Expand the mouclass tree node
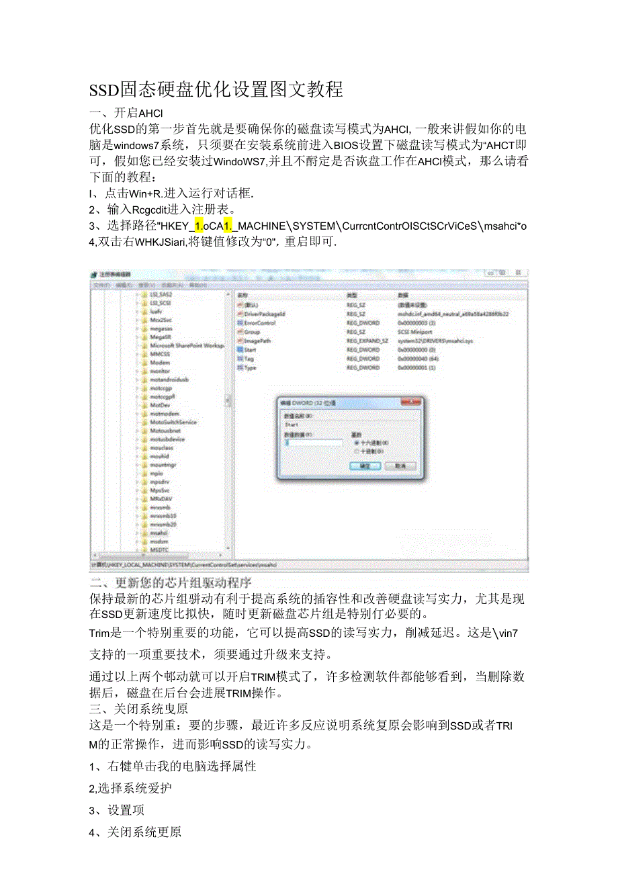 click(x=138, y=447)
